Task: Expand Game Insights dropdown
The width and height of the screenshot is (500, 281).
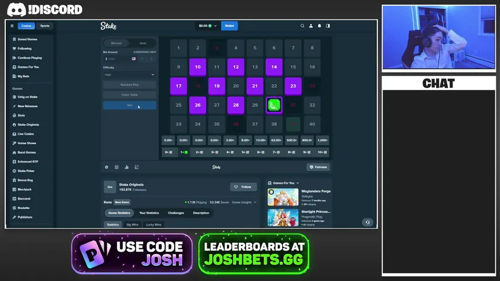Action: (x=244, y=203)
